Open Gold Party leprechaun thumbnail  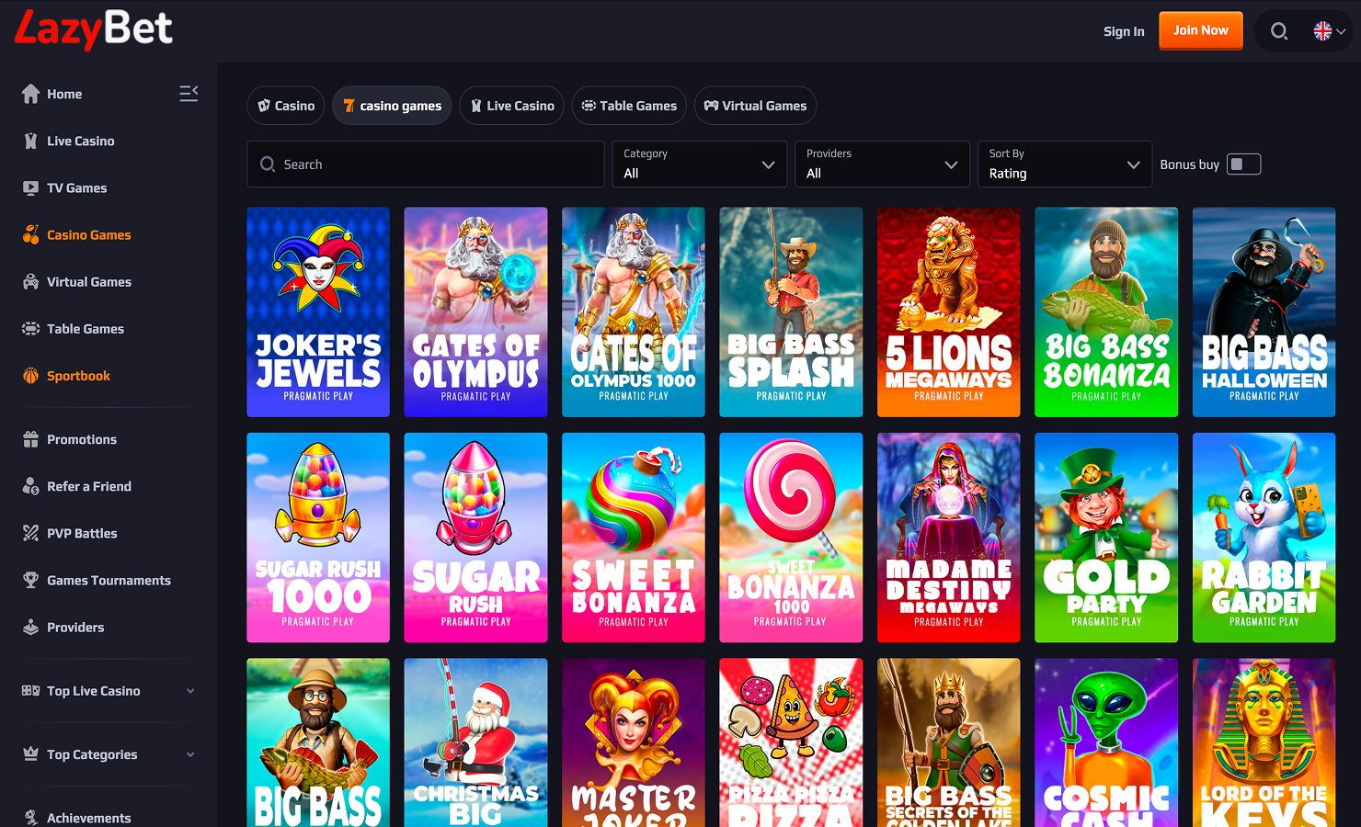(1106, 538)
